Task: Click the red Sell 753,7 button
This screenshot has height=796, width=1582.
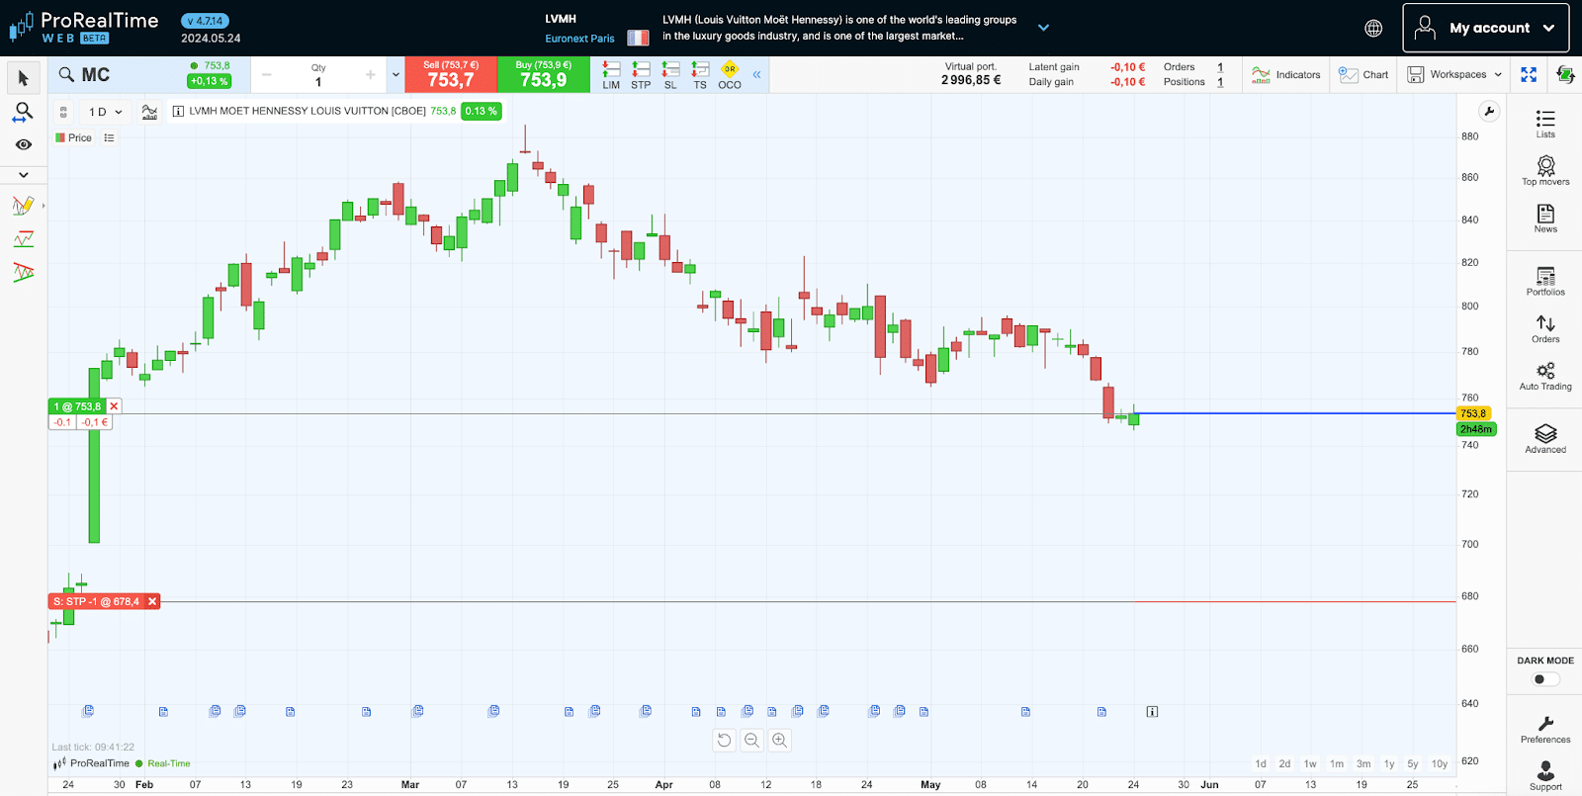Action: tap(451, 75)
